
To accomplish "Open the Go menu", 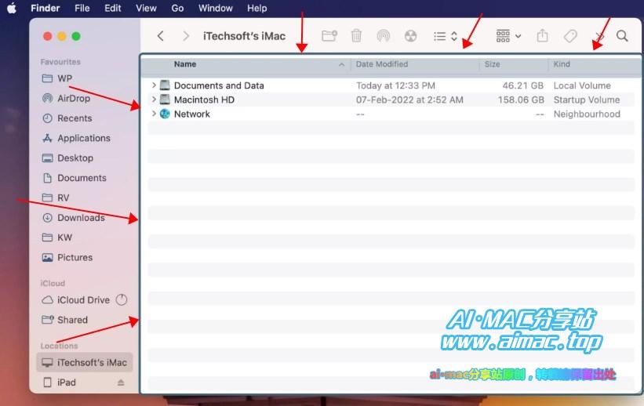I will 177,8.
